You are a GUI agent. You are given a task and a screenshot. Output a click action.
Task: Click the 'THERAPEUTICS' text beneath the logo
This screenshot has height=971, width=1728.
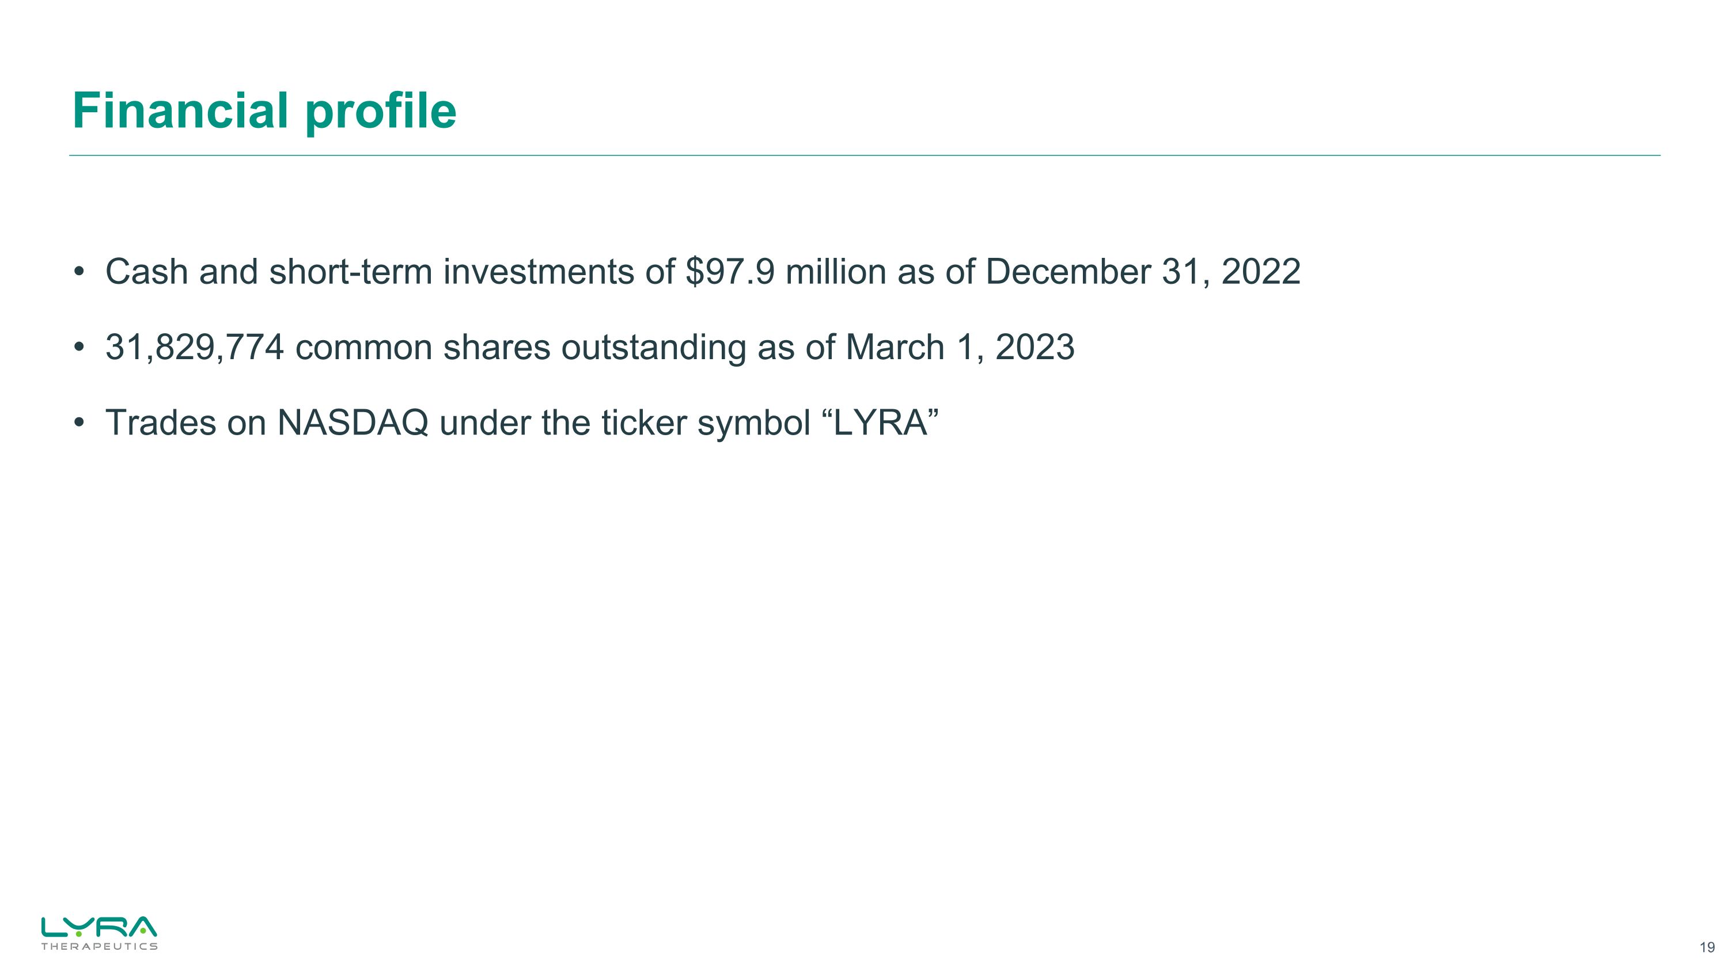coord(99,946)
